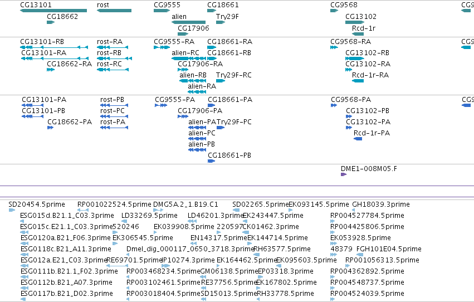Click the ESG015d.B21.1_C03.3prime EST label
The height and width of the screenshot is (302, 474).
[67, 216]
